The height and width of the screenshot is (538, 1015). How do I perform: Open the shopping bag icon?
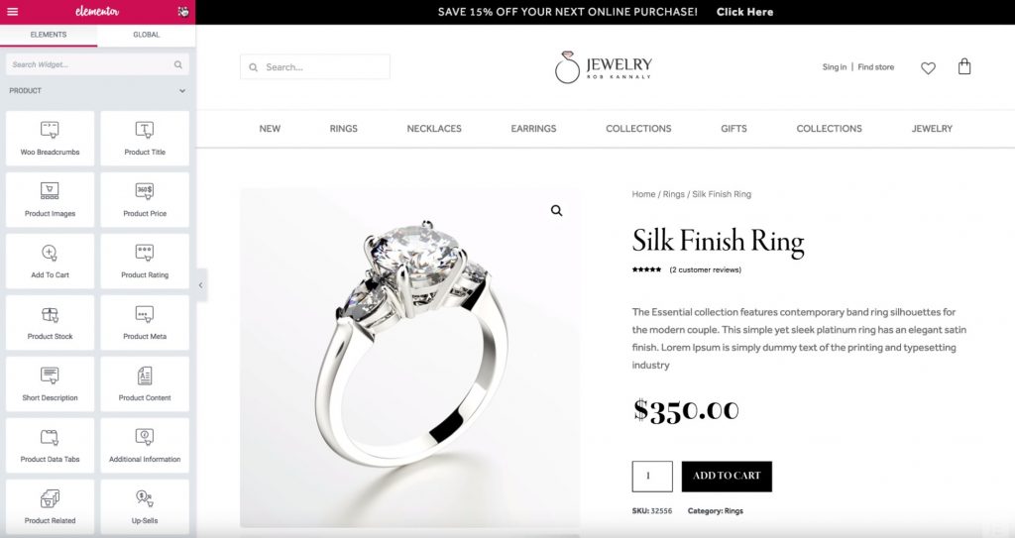[963, 66]
